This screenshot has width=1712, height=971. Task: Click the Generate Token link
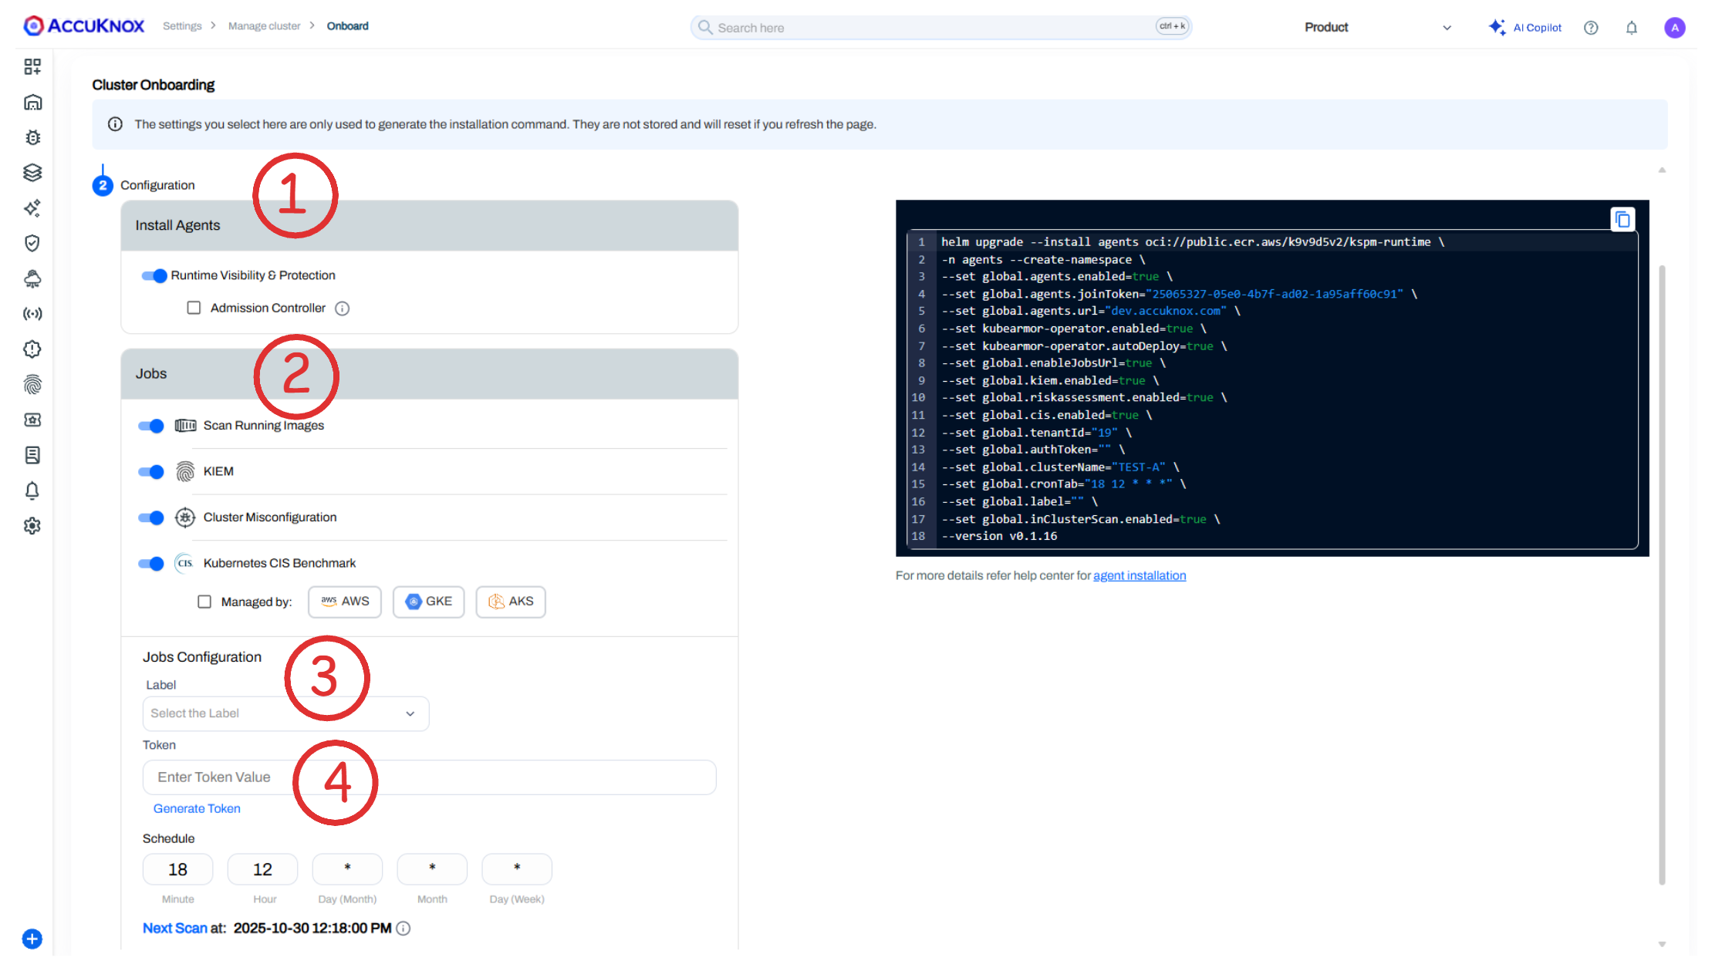pyautogui.click(x=197, y=808)
